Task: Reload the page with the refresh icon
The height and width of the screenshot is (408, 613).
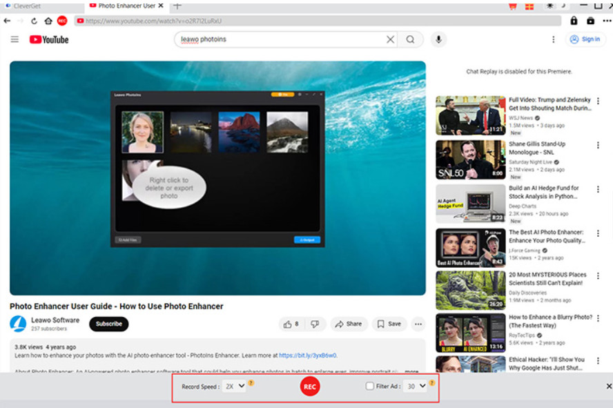Action: coord(34,21)
